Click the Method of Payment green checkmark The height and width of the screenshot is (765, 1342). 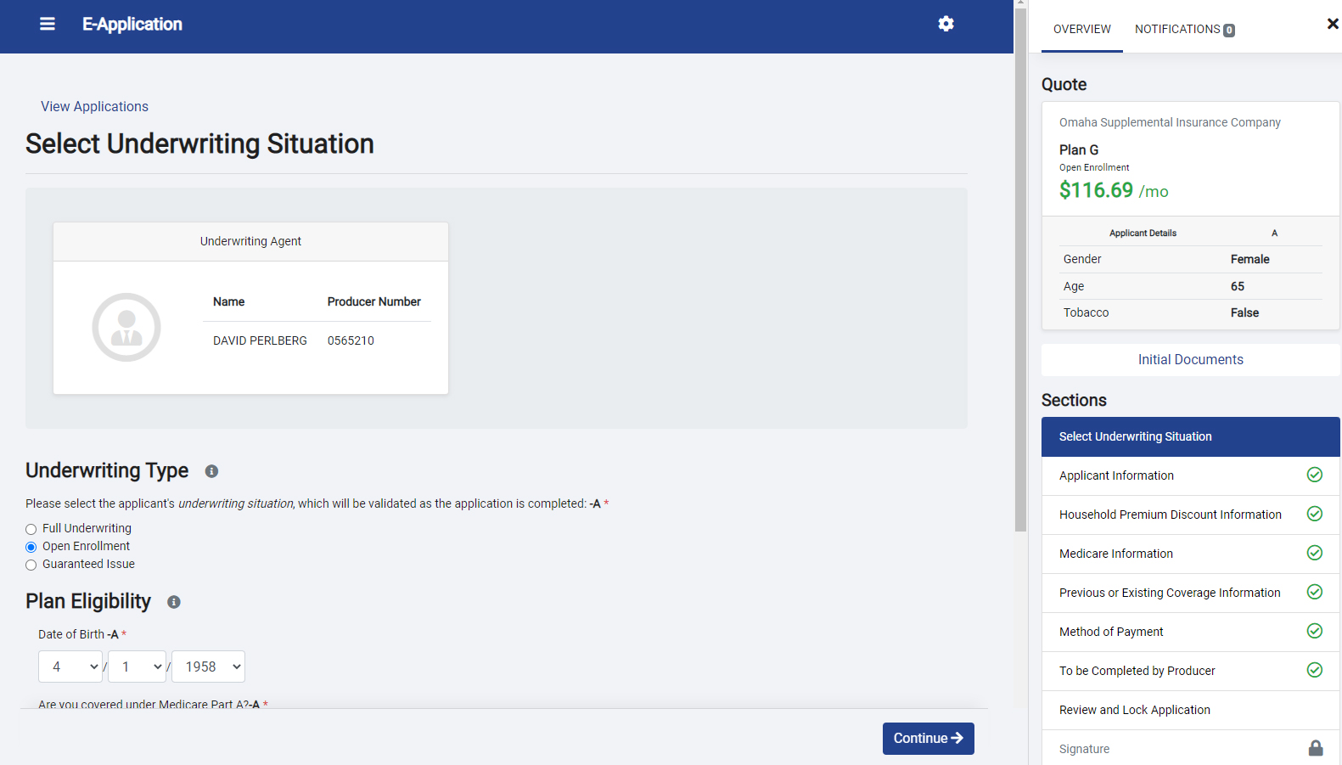click(x=1314, y=631)
